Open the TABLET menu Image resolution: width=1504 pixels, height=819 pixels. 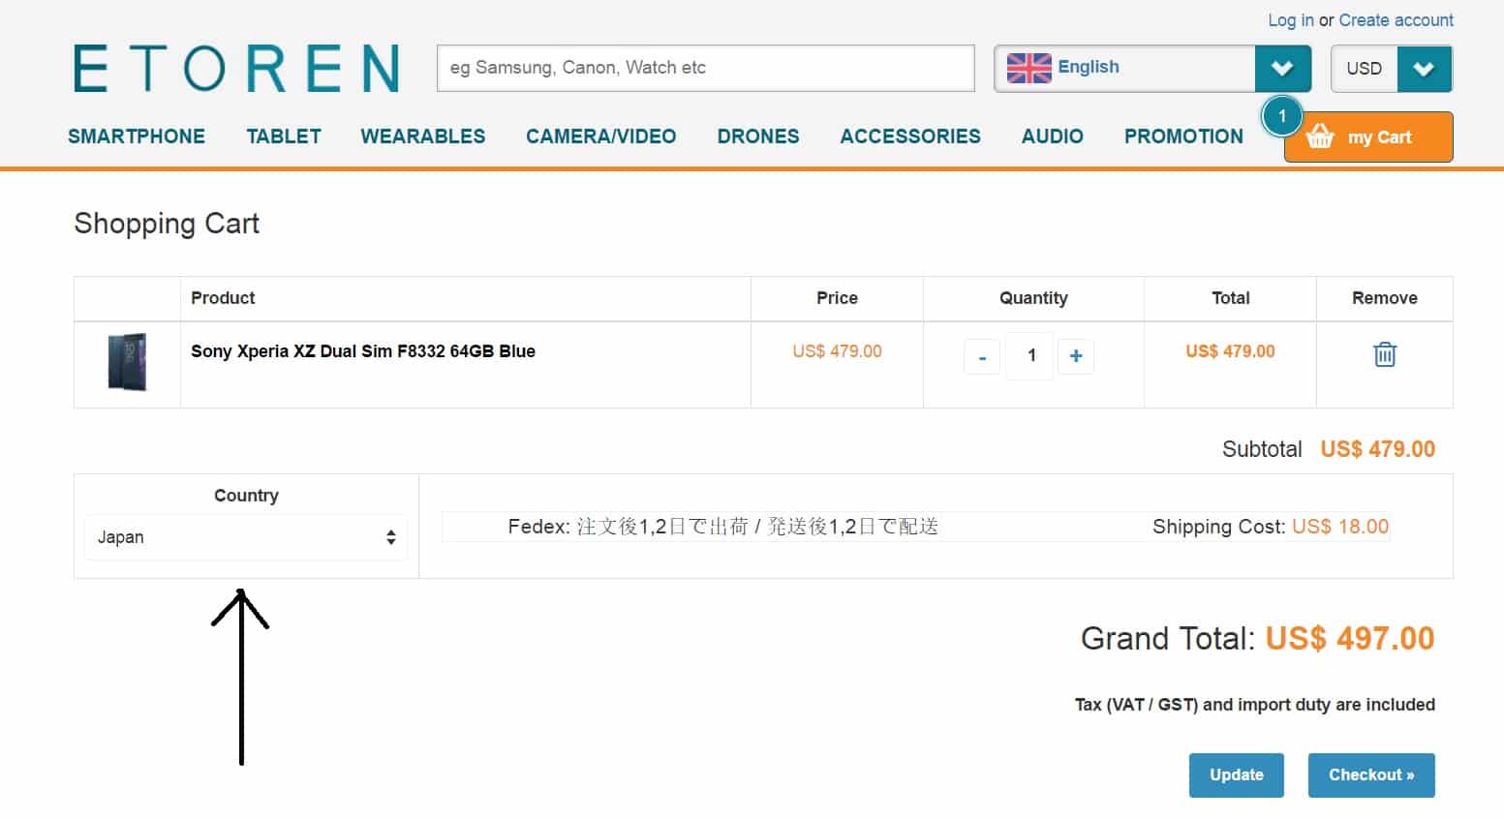pos(284,136)
